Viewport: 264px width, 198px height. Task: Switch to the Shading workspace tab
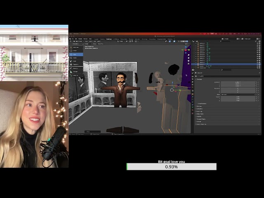click(131, 39)
